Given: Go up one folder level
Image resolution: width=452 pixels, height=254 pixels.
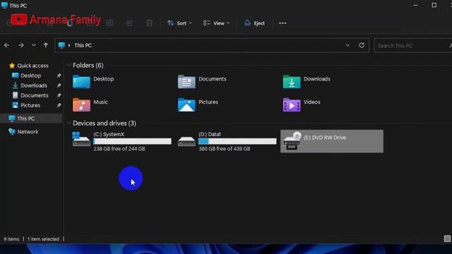Looking at the screenshot, I should tap(45, 45).
